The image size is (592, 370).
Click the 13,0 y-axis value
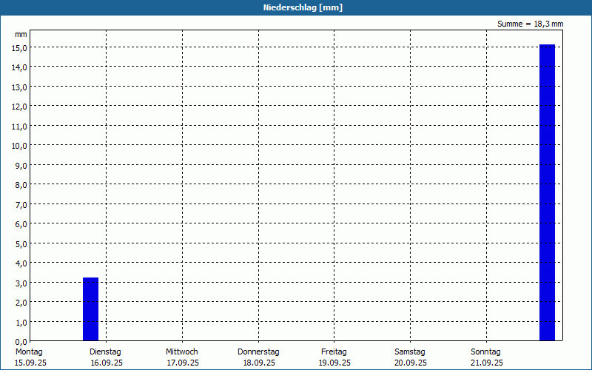(19, 87)
